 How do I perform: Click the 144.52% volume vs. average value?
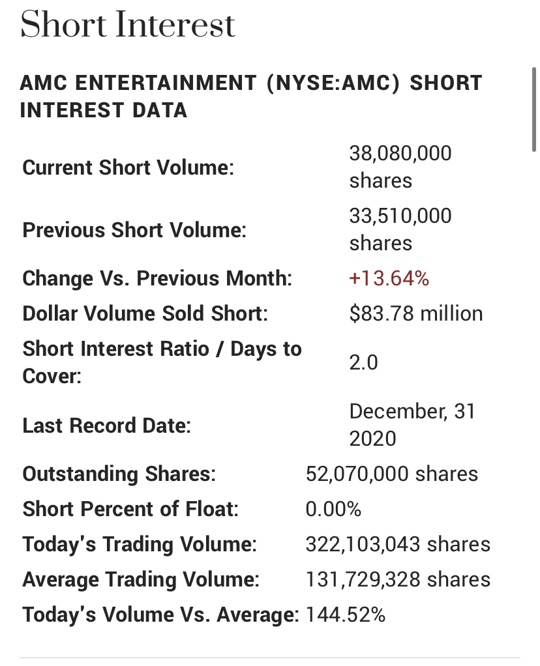coord(346,615)
